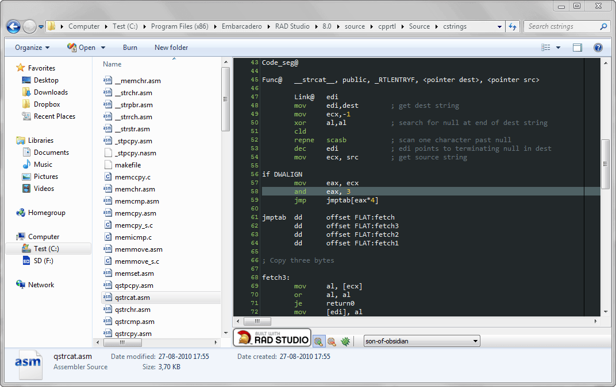The height and width of the screenshot is (387, 616).
Task: Toggle the preview pane icon
Action: [577, 48]
